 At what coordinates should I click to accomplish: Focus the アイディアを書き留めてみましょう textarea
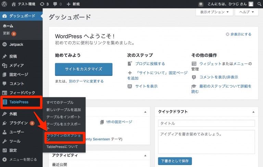tap(206, 142)
